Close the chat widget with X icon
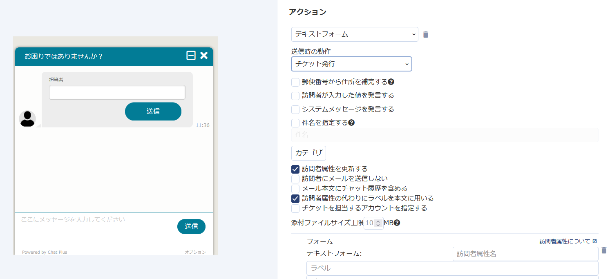 click(204, 56)
